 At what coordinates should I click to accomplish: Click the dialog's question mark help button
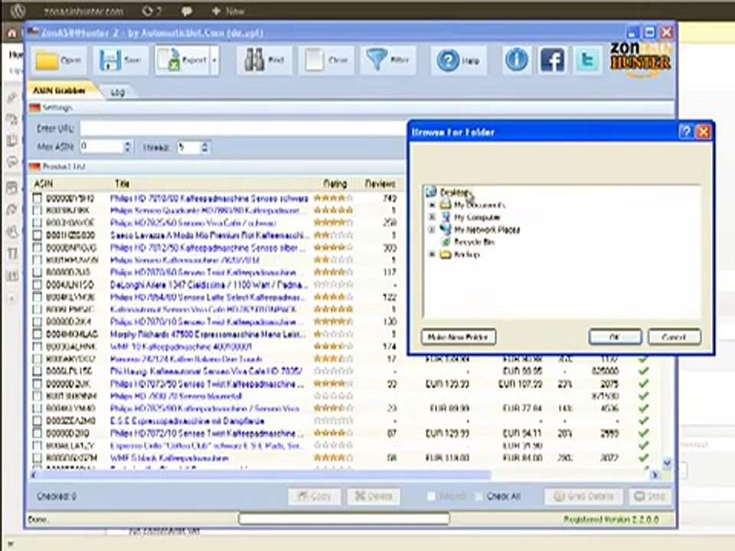686,132
